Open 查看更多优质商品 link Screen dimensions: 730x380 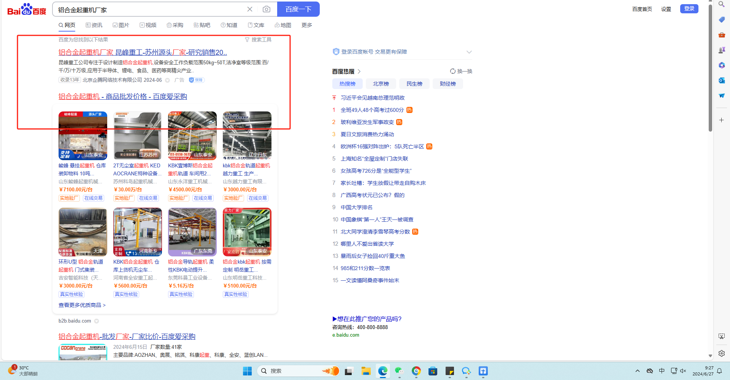(82, 305)
